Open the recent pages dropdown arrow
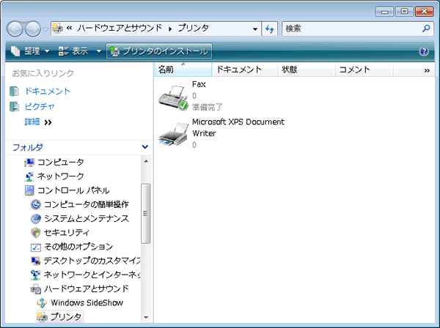 45,29
